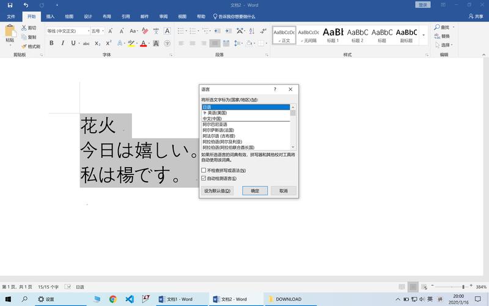Click the 共享 (Share) button
This screenshot has height=306, width=489.
(476, 17)
